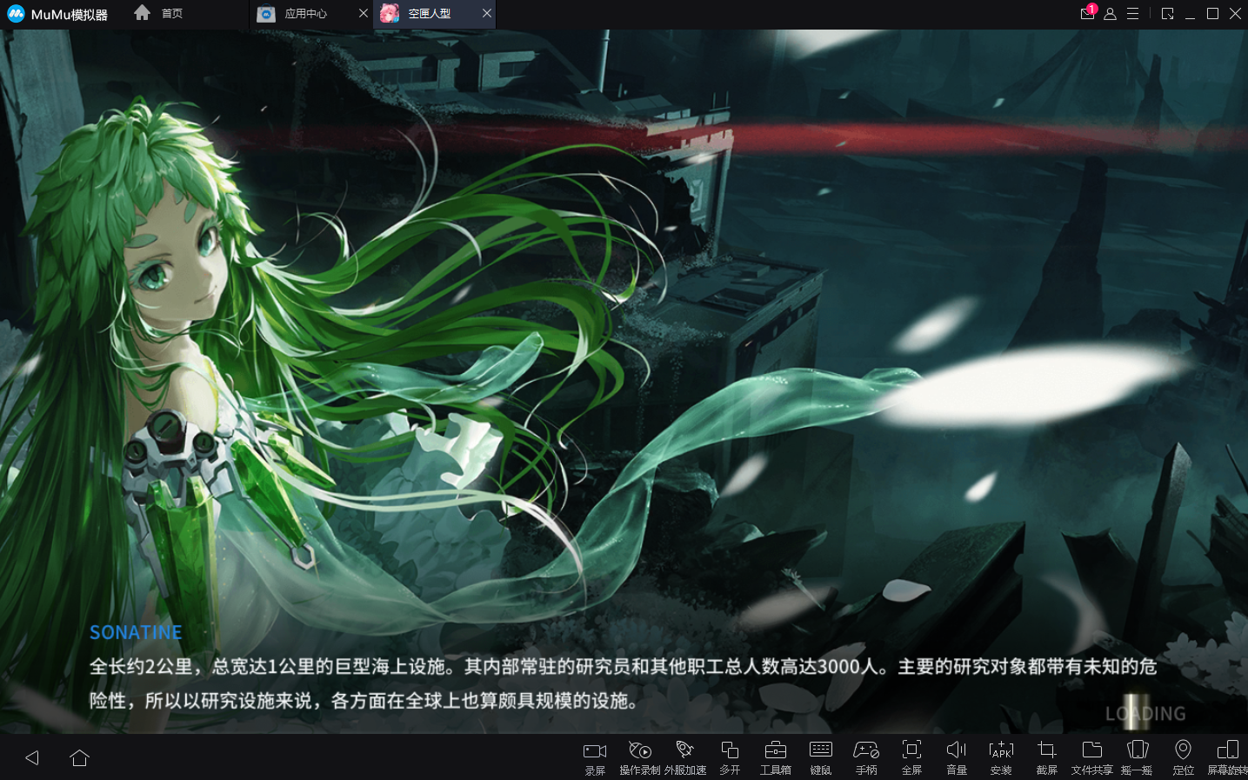Open 多开 multi-instance manager
The image size is (1248, 780).
[x=730, y=757]
